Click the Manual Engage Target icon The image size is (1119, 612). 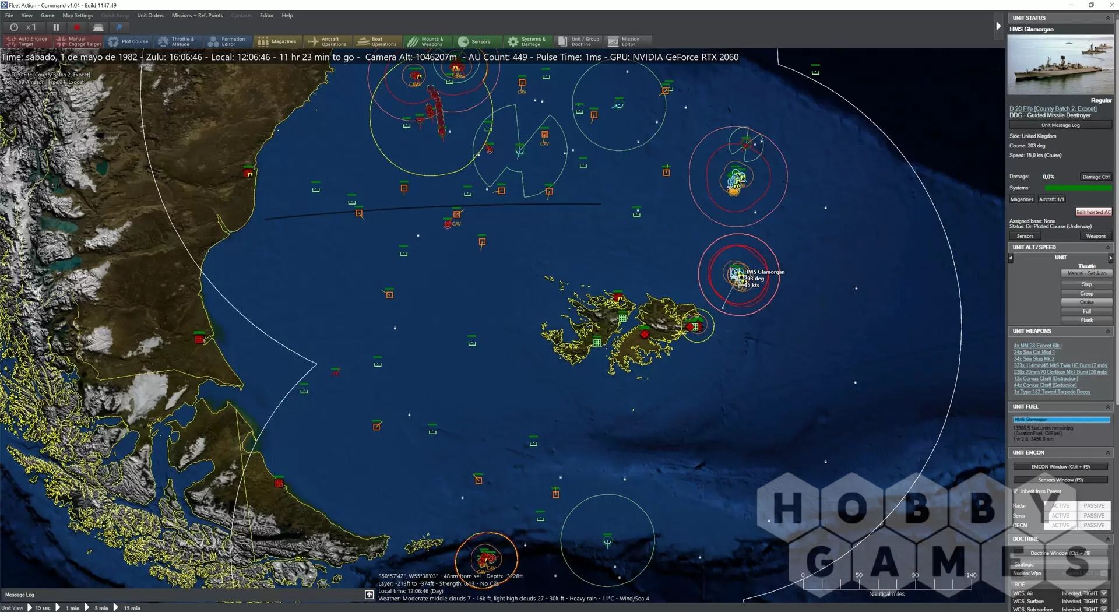(x=78, y=41)
